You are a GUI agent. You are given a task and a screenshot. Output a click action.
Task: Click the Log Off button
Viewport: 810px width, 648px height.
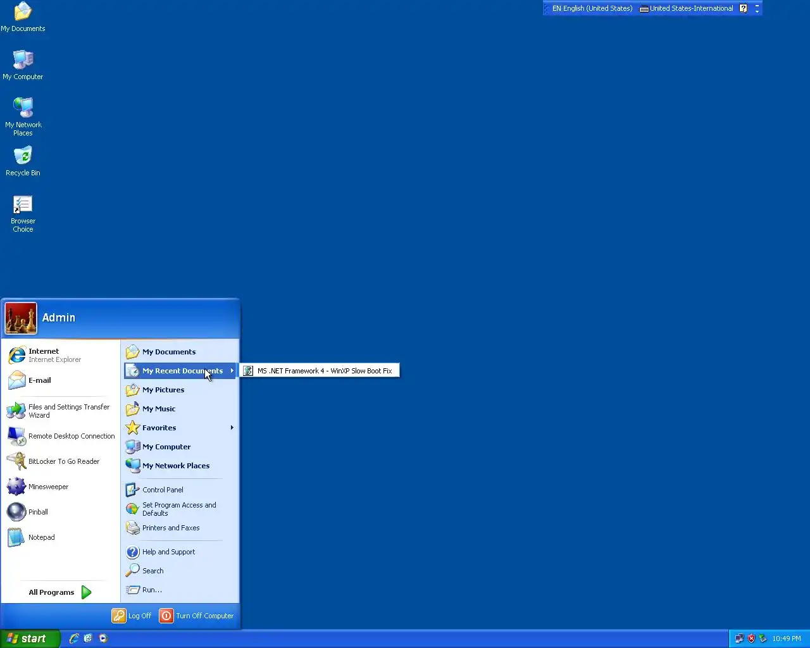(x=132, y=616)
